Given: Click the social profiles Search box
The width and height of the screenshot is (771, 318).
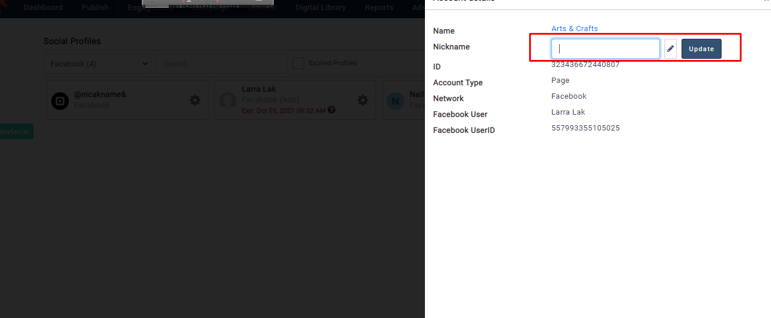Looking at the screenshot, I should 222,63.
